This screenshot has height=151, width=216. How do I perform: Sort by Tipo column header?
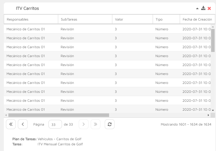click(166, 19)
